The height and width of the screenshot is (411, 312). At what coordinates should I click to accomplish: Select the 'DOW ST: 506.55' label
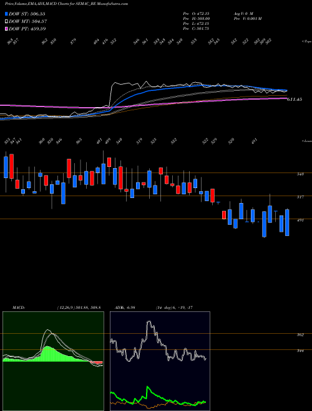click(x=27, y=14)
